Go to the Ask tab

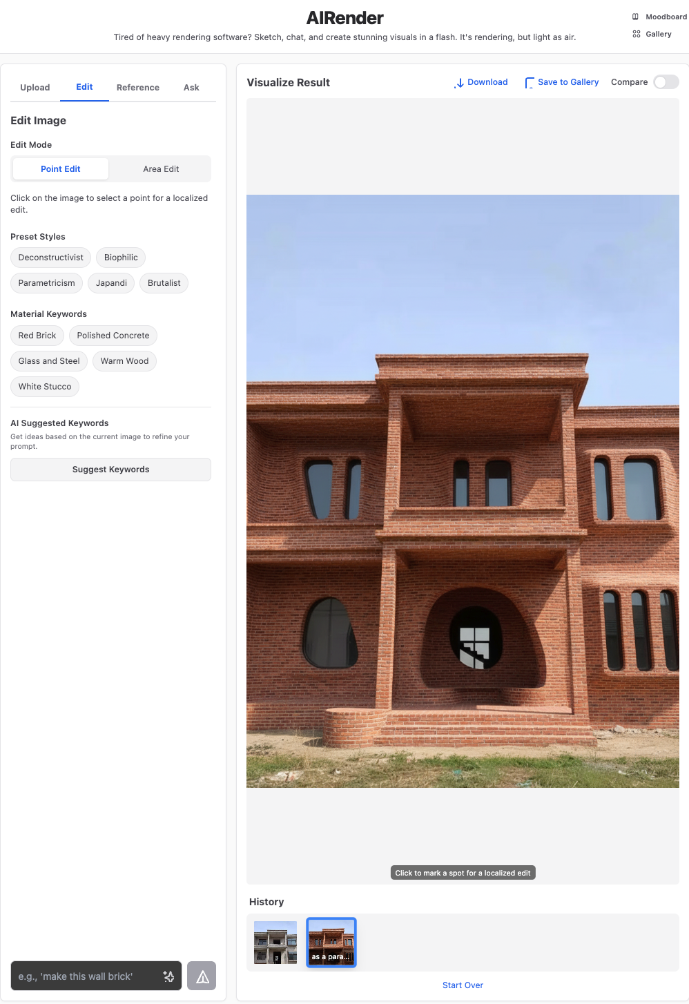click(x=191, y=88)
